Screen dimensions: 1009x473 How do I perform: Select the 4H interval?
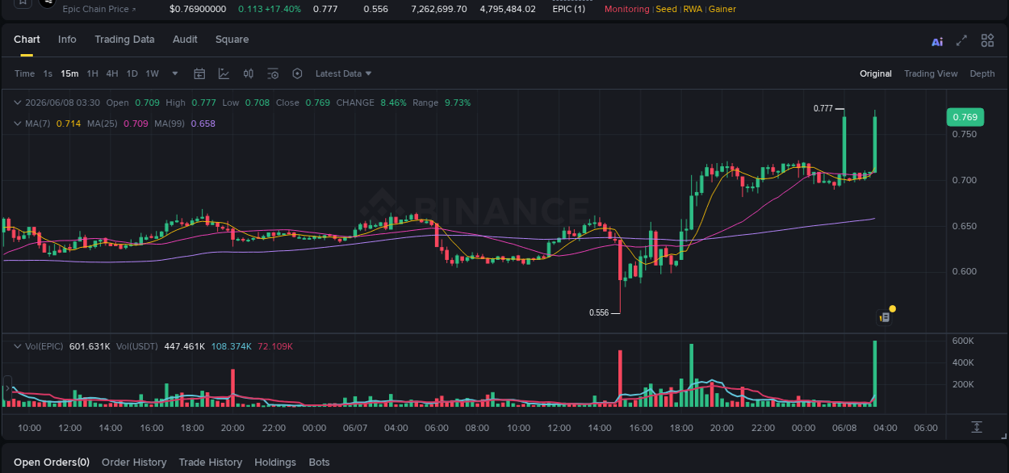pyautogui.click(x=111, y=73)
